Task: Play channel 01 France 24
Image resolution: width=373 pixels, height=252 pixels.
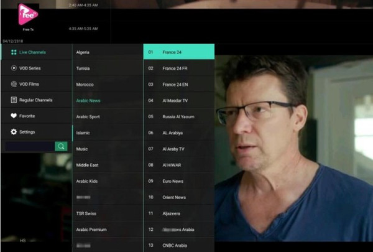Action: (179, 52)
